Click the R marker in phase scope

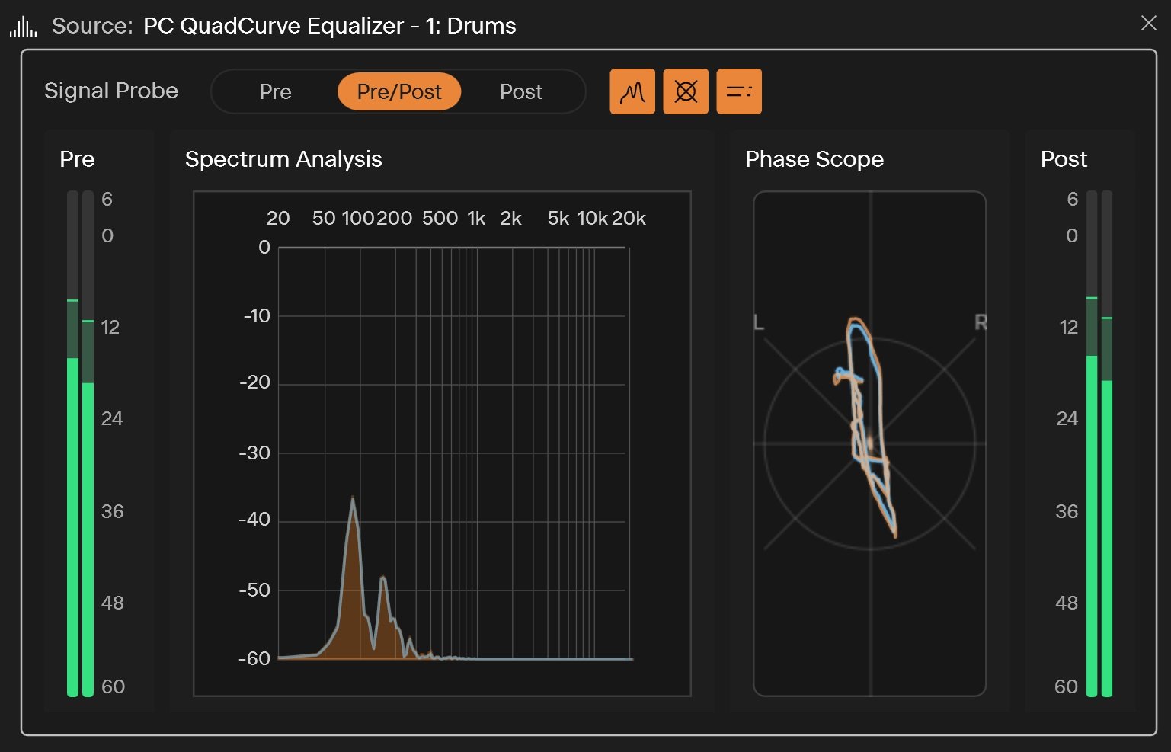pyautogui.click(x=981, y=322)
